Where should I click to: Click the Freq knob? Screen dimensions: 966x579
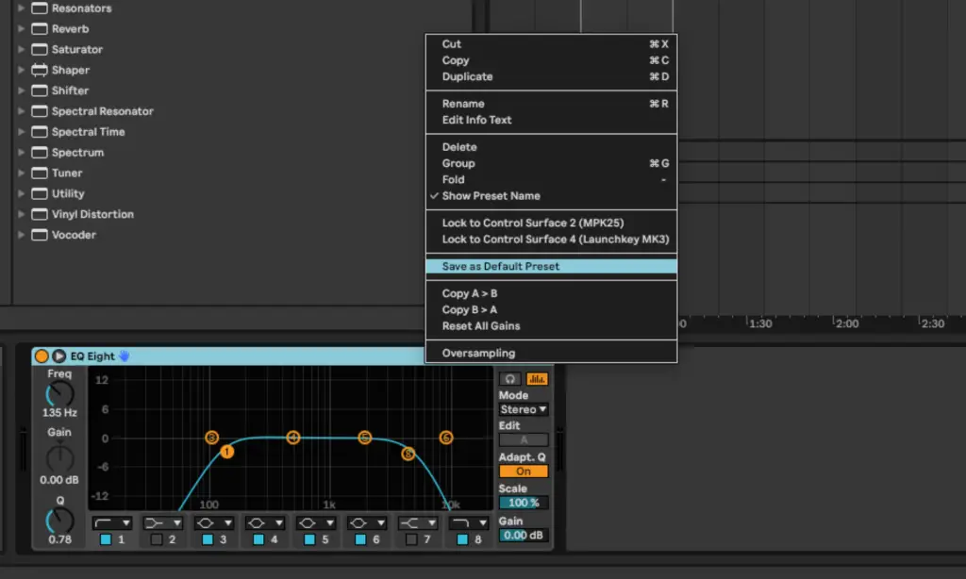[59, 394]
